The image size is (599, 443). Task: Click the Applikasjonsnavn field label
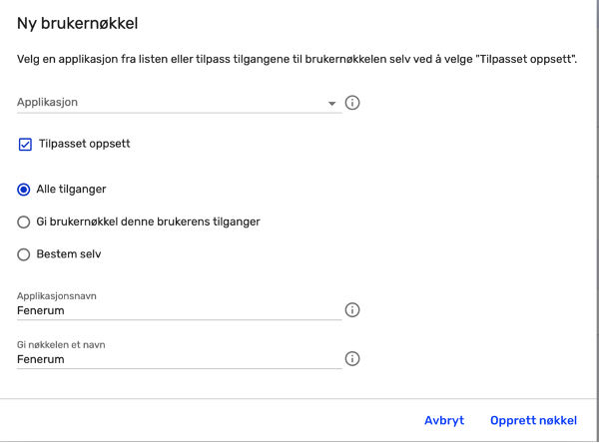57,296
